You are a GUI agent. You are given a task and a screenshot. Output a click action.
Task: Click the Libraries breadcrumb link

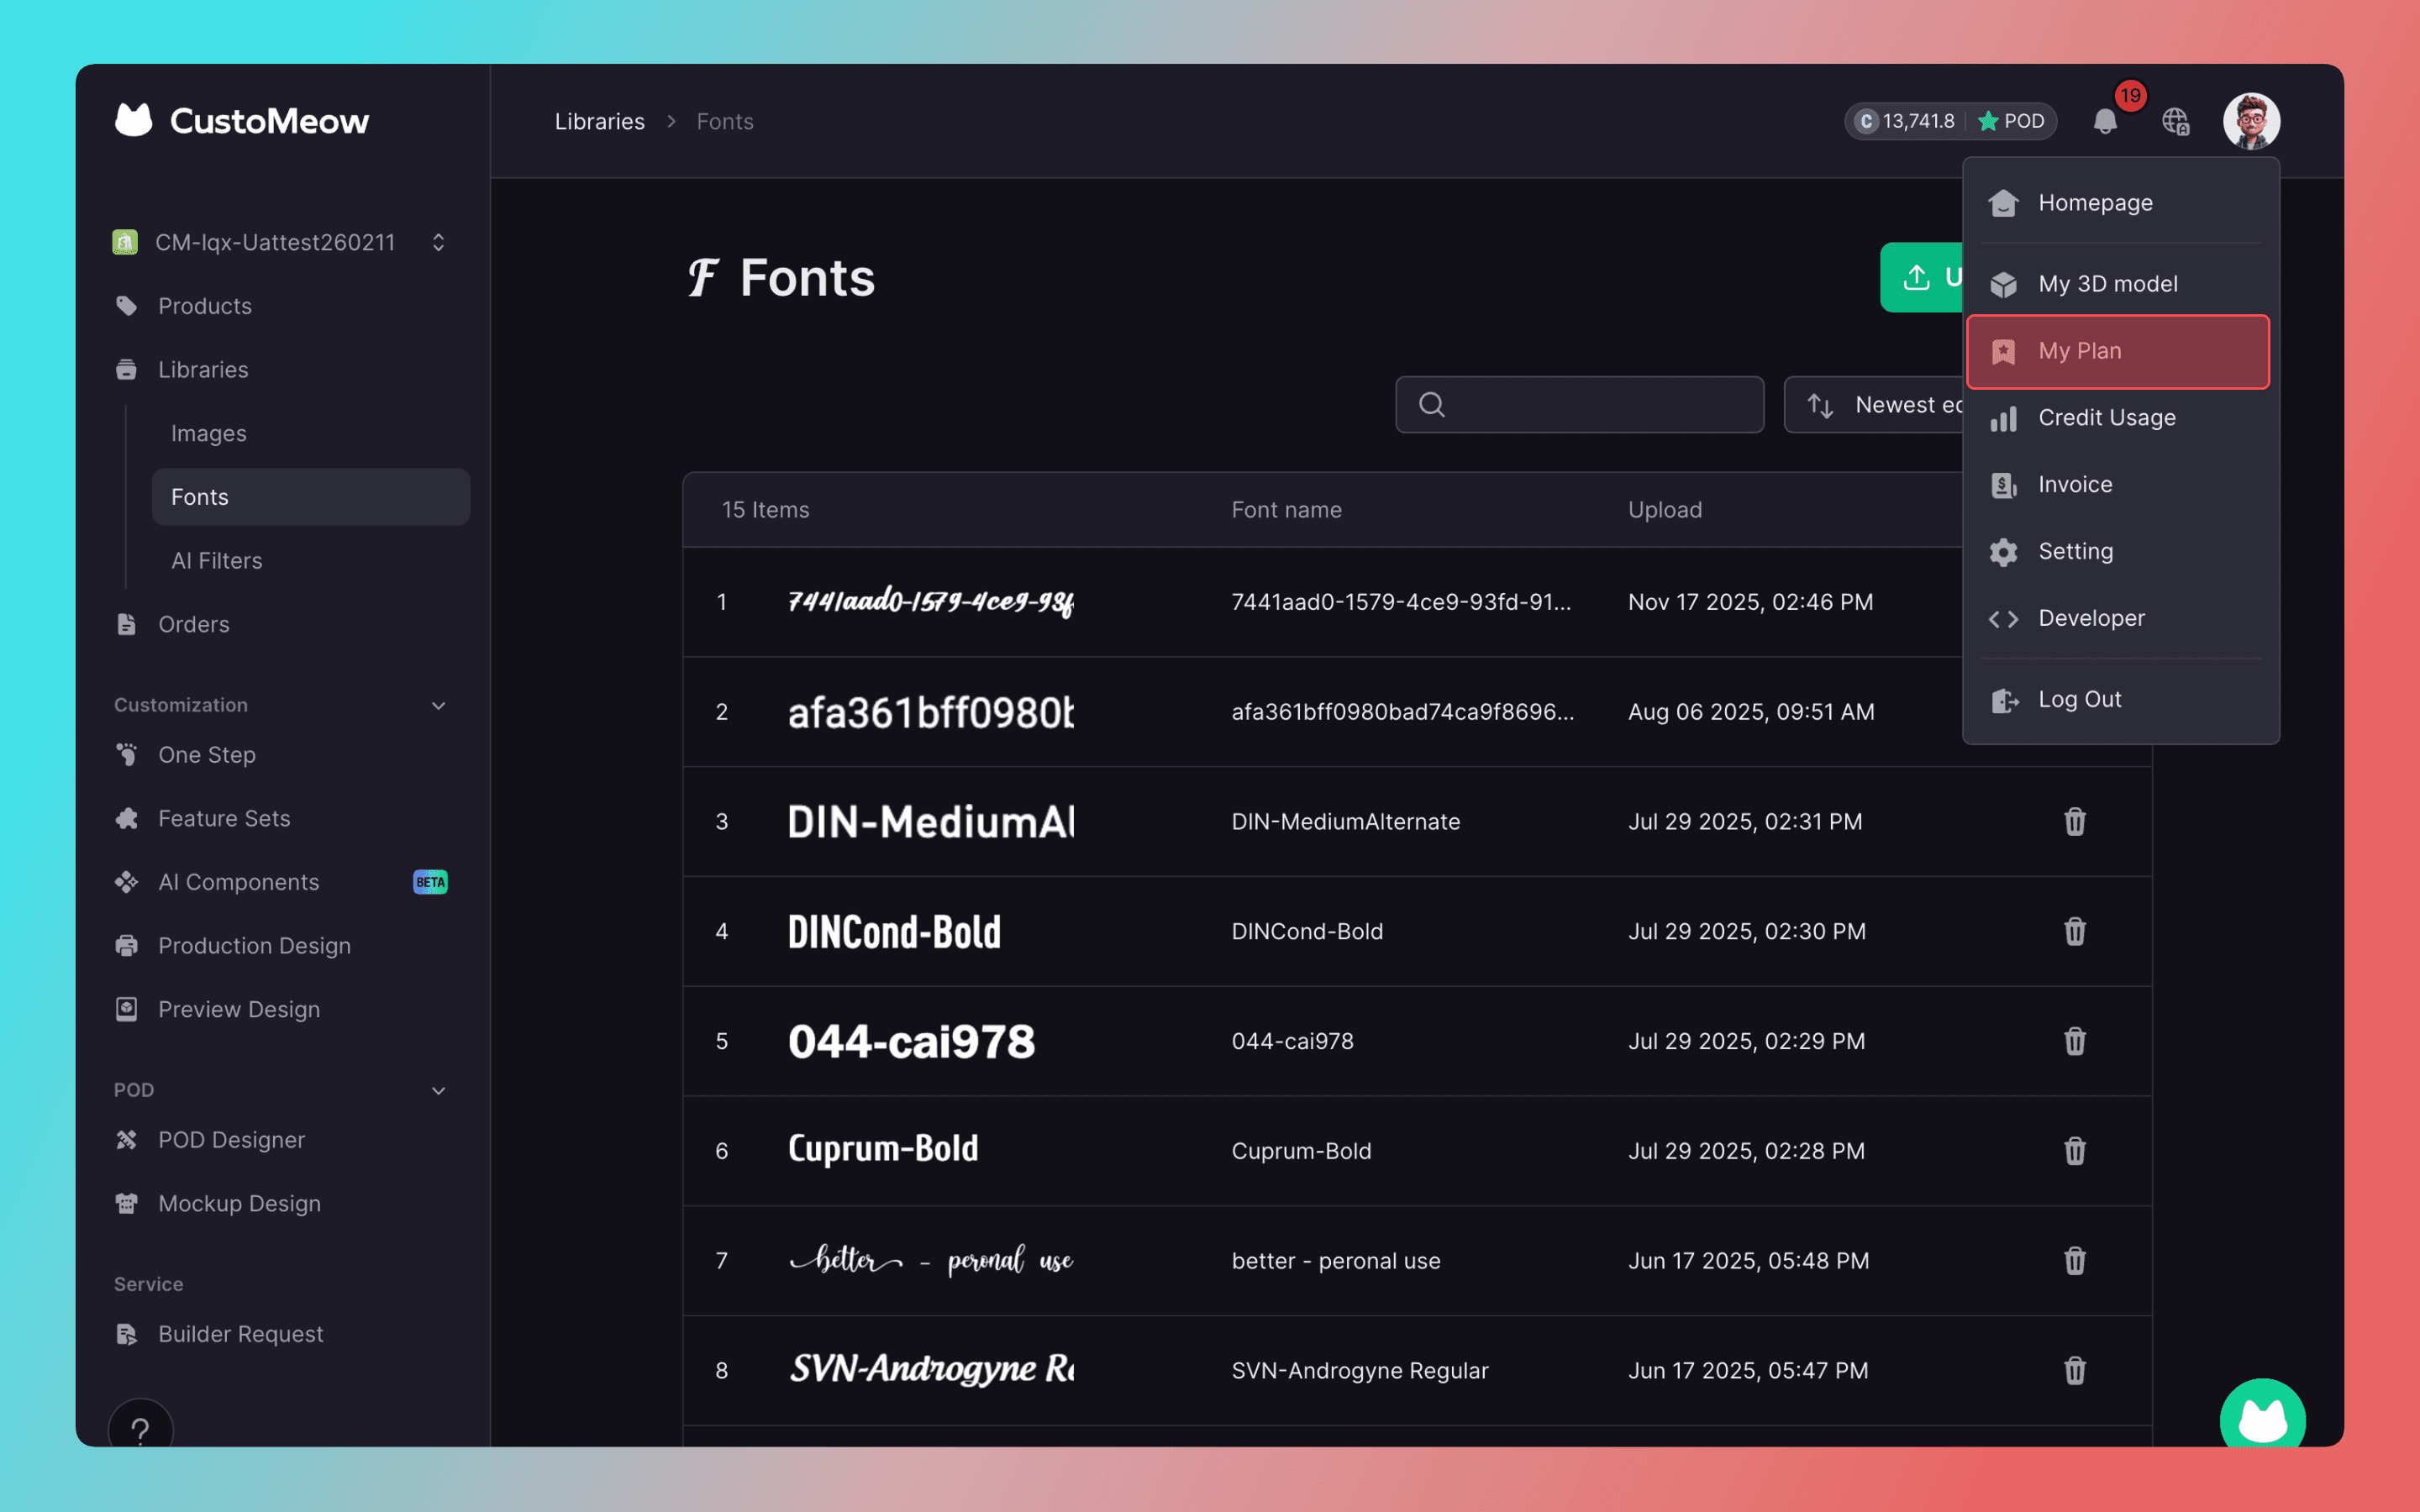pyautogui.click(x=599, y=122)
